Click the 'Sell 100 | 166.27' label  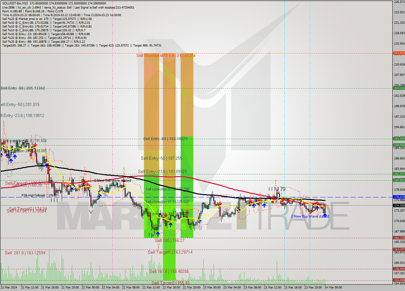tap(169, 241)
